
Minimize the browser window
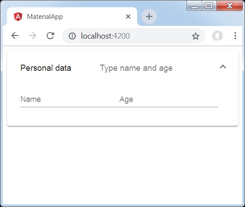194,6
